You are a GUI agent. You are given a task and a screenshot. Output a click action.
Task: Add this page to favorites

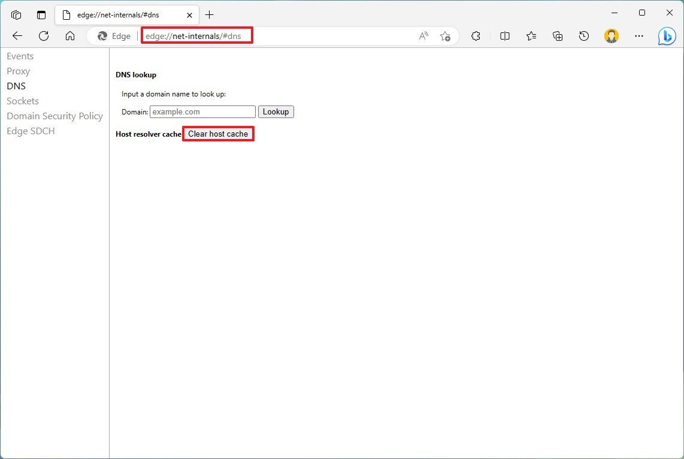(x=445, y=36)
